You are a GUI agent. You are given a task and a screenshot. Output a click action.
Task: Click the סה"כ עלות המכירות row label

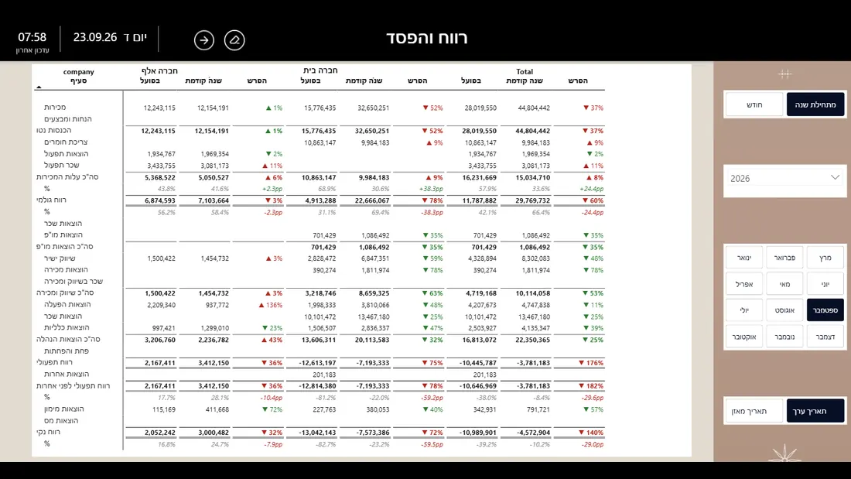67,177
